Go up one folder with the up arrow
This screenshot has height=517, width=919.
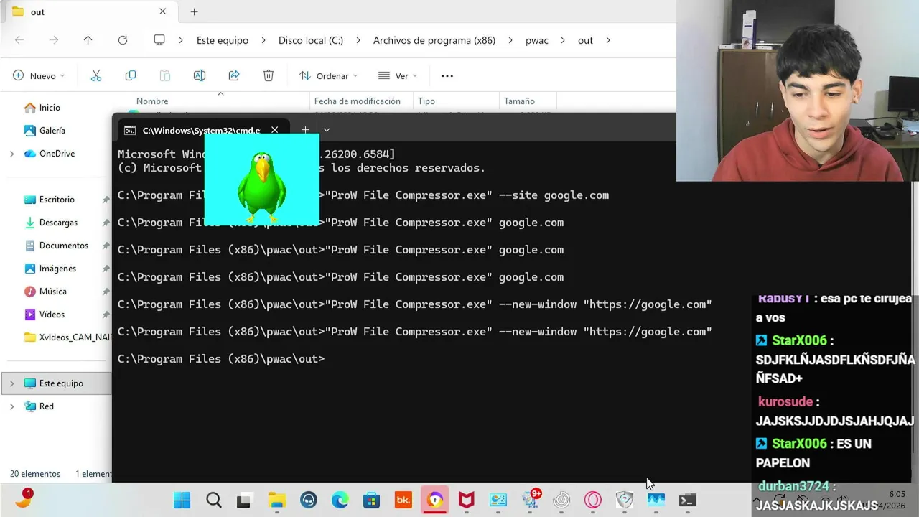coord(88,40)
